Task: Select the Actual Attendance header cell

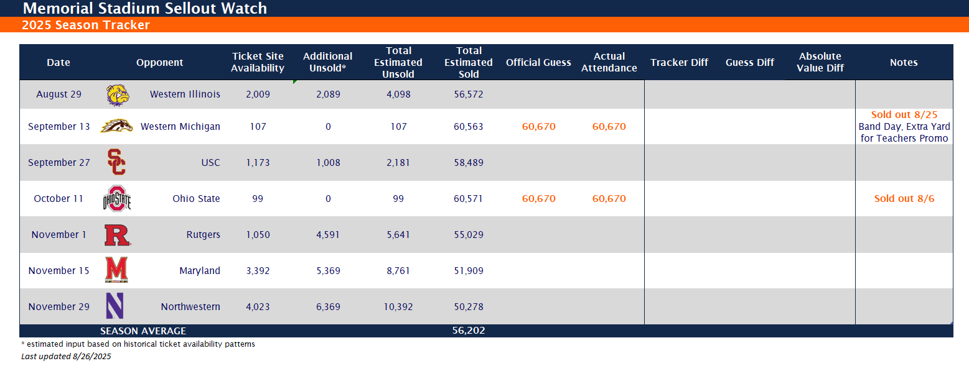Action: pos(609,62)
